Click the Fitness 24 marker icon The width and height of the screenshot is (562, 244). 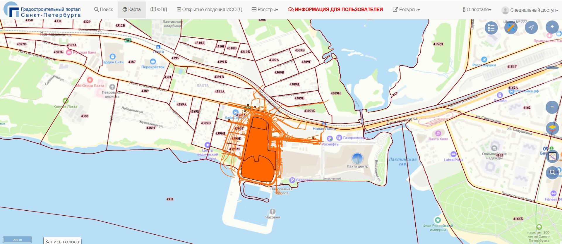tap(553, 193)
